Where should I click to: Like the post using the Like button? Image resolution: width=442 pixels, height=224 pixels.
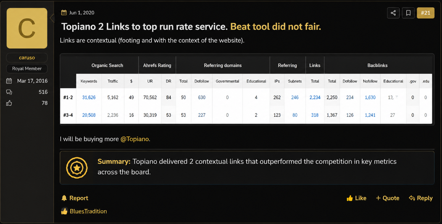[x=356, y=198]
